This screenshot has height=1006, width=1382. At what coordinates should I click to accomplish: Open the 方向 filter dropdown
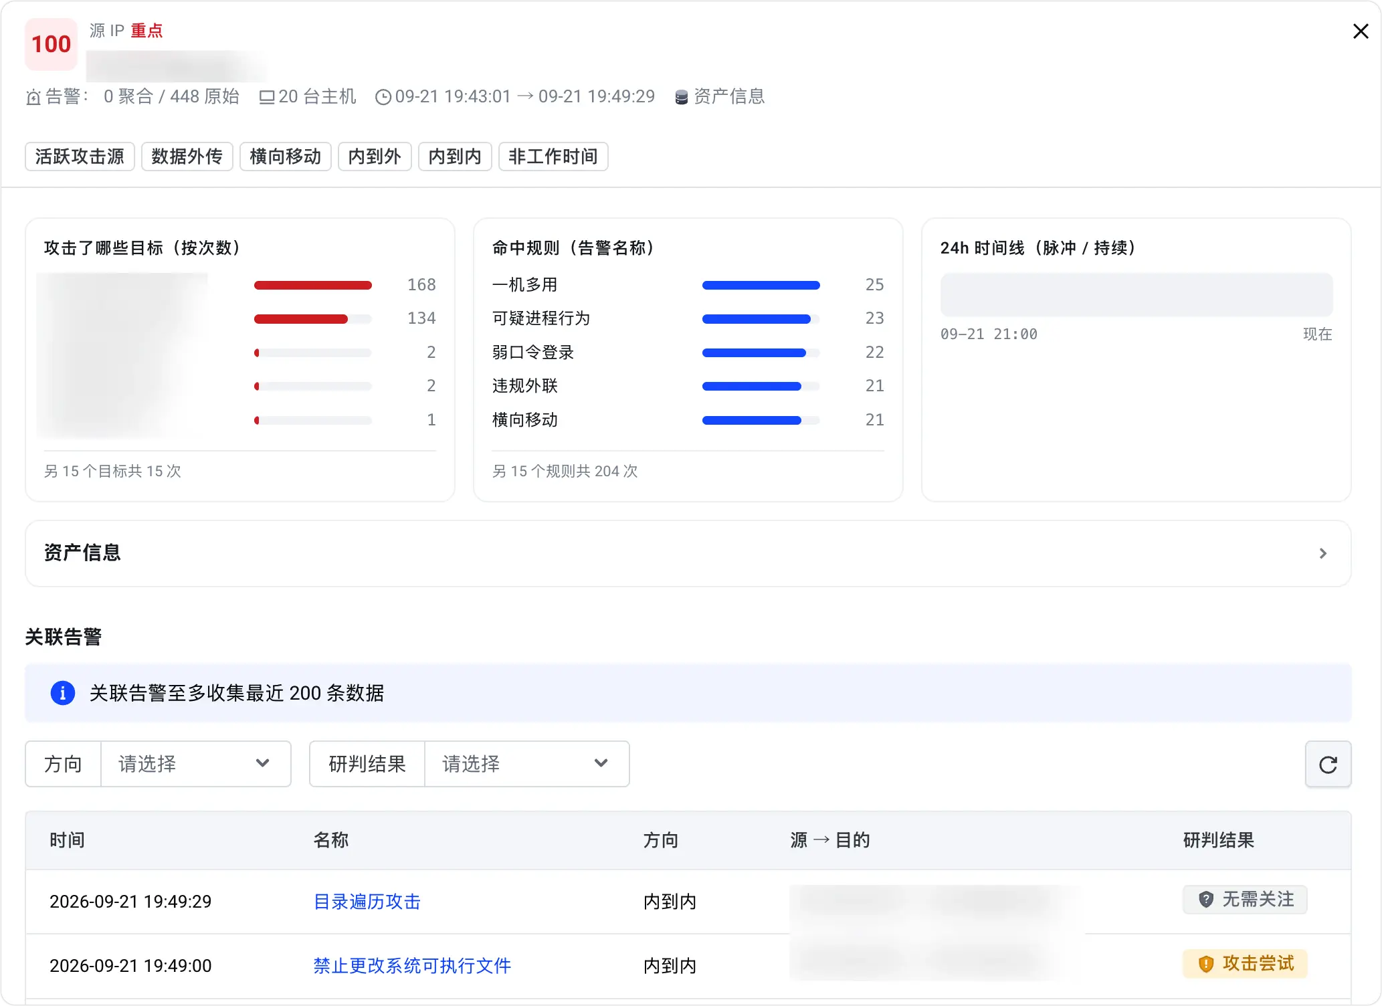click(195, 764)
